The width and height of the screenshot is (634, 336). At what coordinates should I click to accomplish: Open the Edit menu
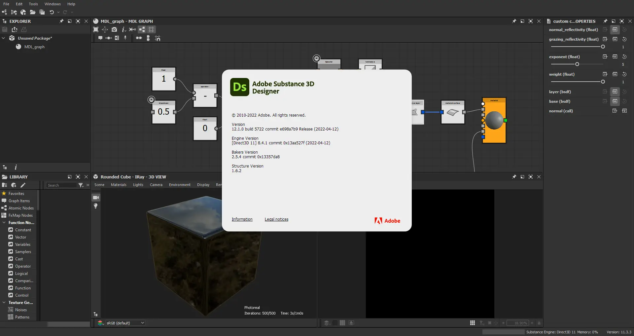click(19, 4)
